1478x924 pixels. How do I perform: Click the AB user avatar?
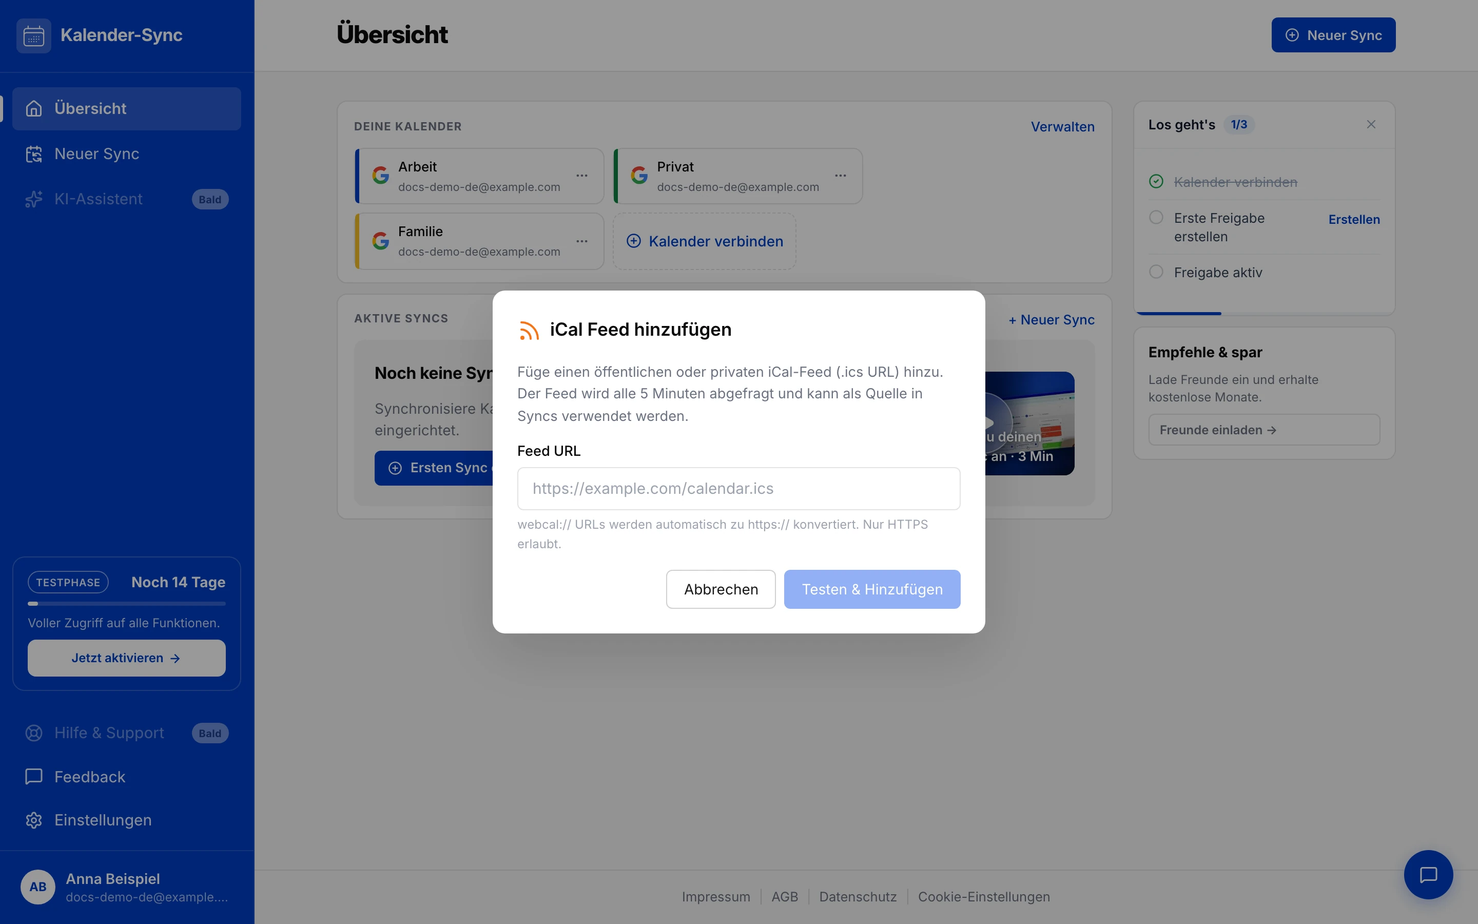[38, 887]
